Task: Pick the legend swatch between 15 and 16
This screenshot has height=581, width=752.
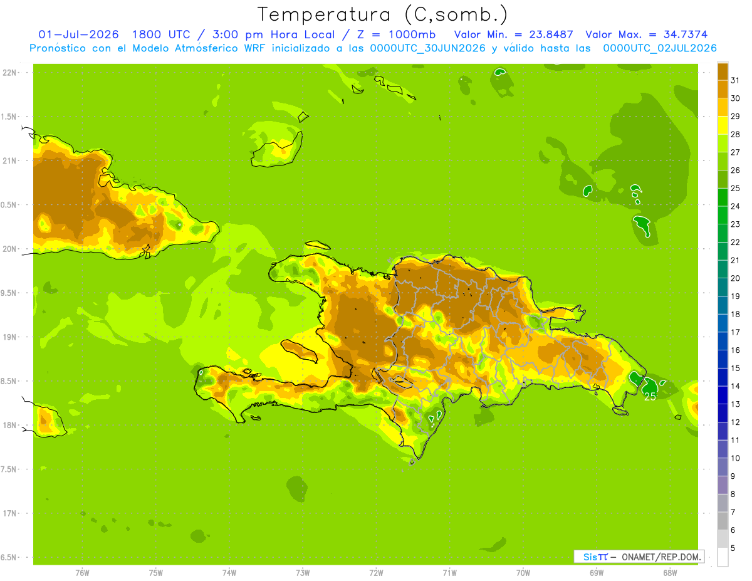Action: [723, 359]
